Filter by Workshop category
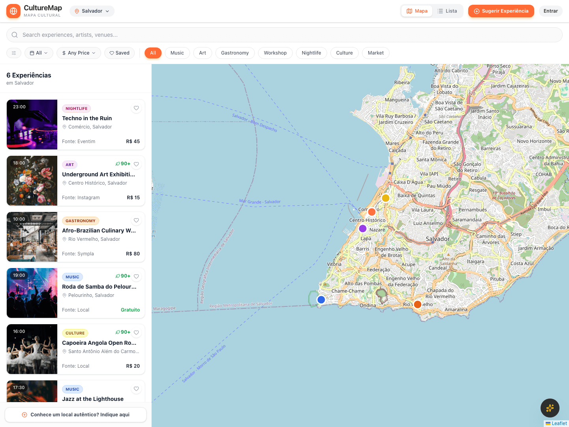The width and height of the screenshot is (569, 427). (275, 53)
